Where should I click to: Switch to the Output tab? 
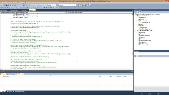tap(10, 92)
